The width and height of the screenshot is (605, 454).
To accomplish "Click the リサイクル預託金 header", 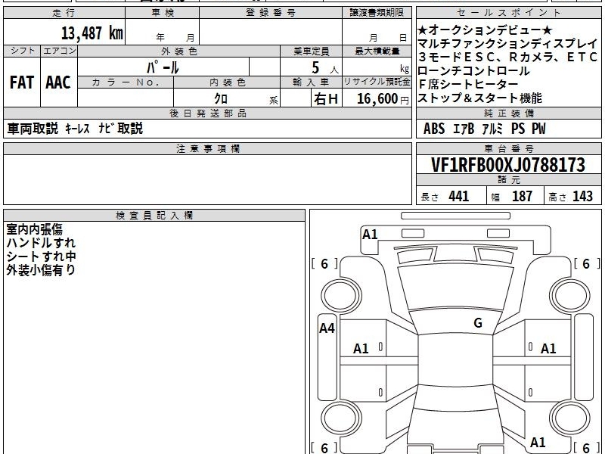I will (377, 82).
